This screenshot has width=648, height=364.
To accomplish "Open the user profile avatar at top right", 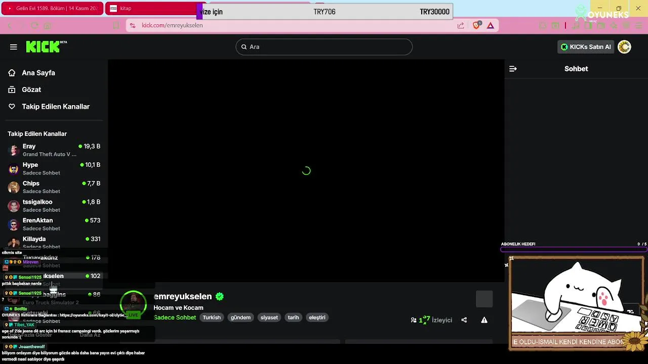I will [x=624, y=47].
